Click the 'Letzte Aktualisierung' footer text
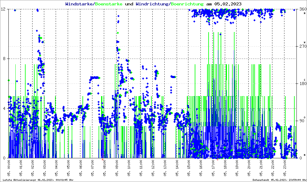The width and height of the screenshot is (307, 182). point(37,180)
